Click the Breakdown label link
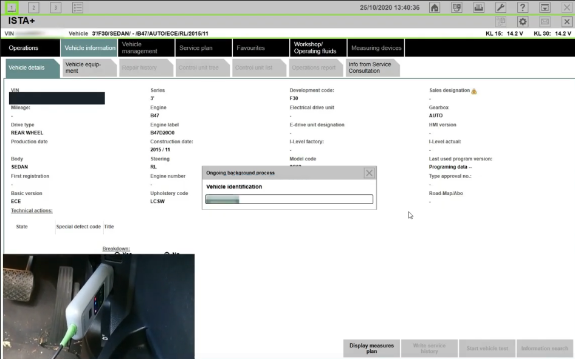Image resolution: width=575 pixels, height=359 pixels. tap(116, 248)
